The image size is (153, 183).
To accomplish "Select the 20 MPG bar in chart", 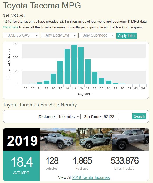I will click(x=81, y=65).
